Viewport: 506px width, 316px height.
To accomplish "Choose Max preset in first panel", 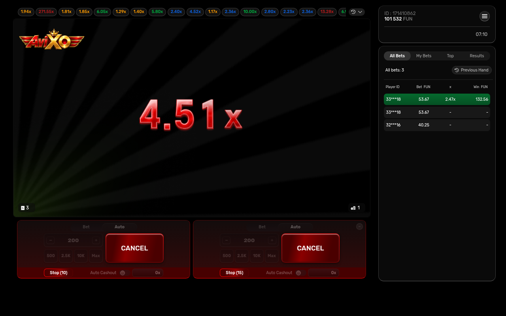I will [x=96, y=256].
